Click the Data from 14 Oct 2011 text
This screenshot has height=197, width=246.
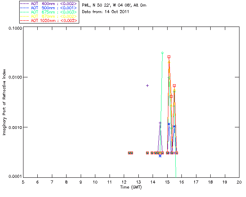105,12
